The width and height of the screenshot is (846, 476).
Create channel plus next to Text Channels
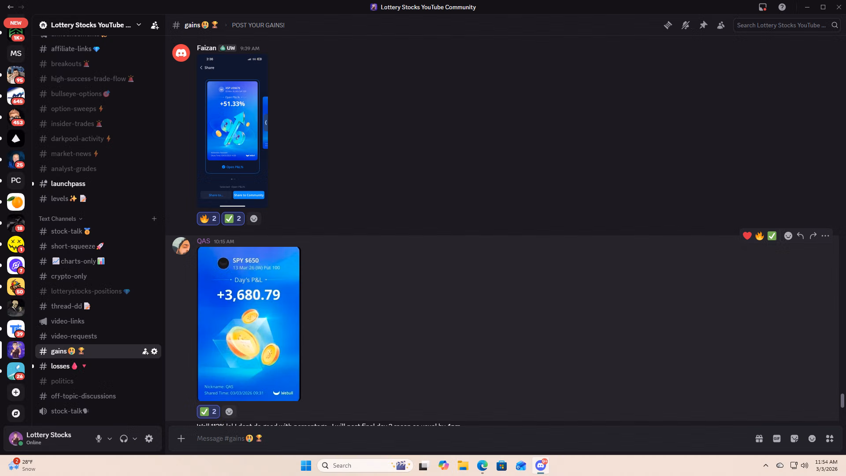(154, 219)
